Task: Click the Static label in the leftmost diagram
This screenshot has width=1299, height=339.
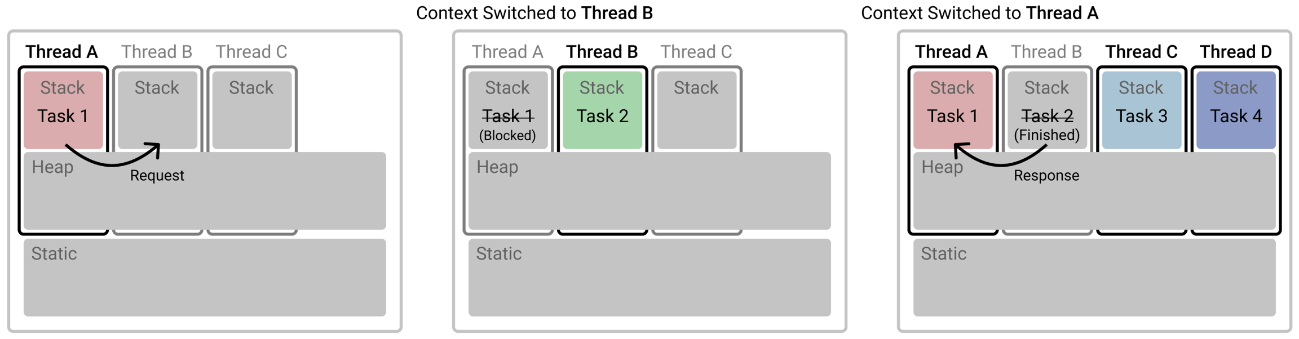Action: pos(54,254)
